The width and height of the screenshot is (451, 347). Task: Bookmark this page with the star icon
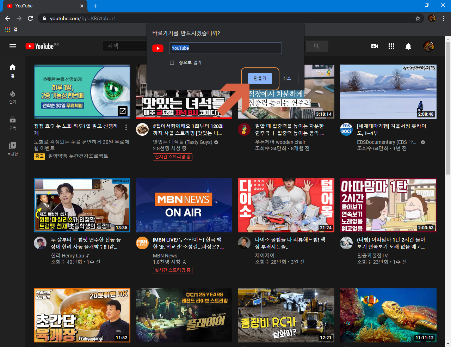(x=418, y=18)
